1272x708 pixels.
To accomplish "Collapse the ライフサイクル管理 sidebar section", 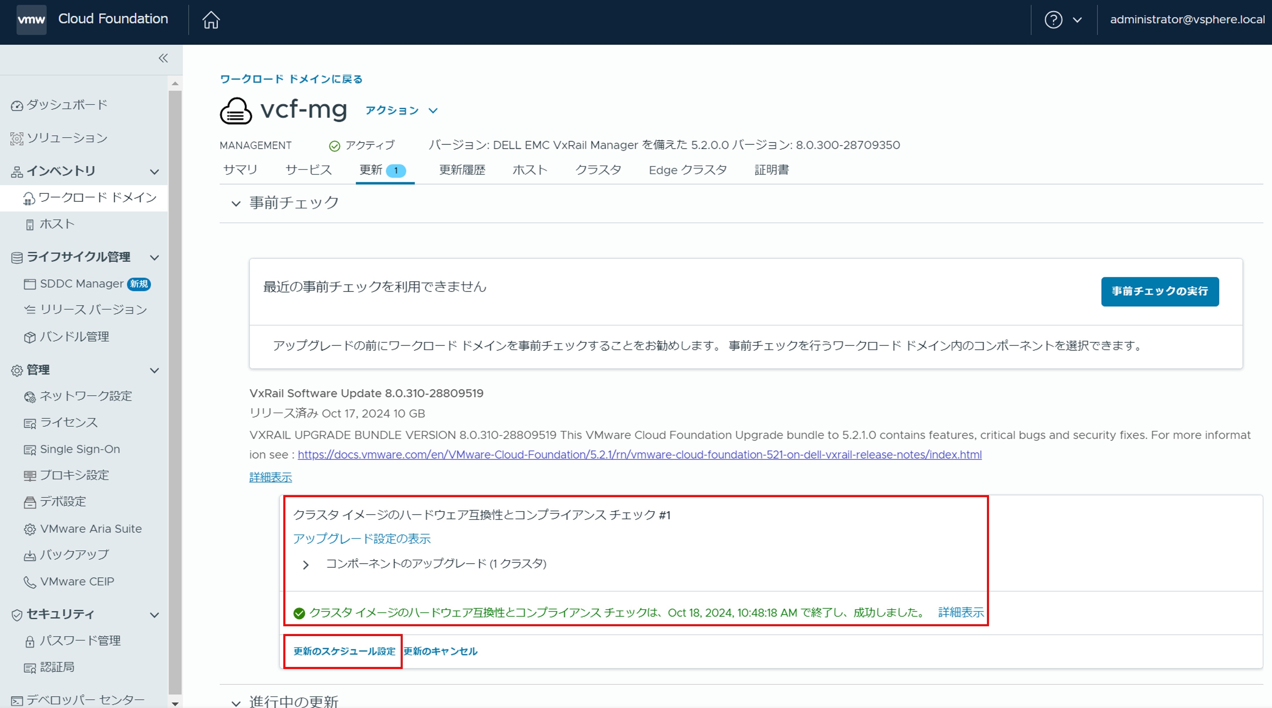I will pos(155,258).
